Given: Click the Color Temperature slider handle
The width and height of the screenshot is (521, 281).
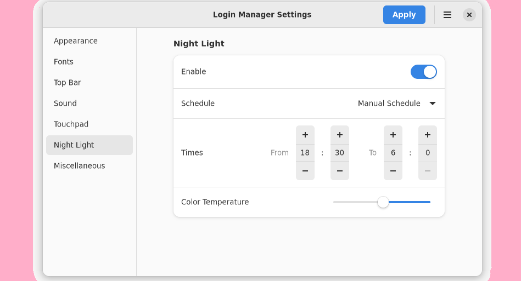Looking at the screenshot, I should (383, 202).
